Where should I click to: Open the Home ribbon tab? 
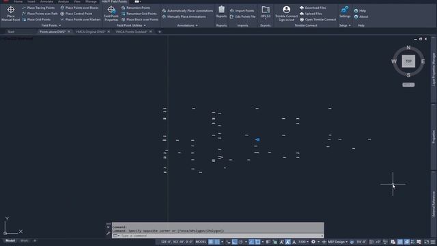point(18,1)
